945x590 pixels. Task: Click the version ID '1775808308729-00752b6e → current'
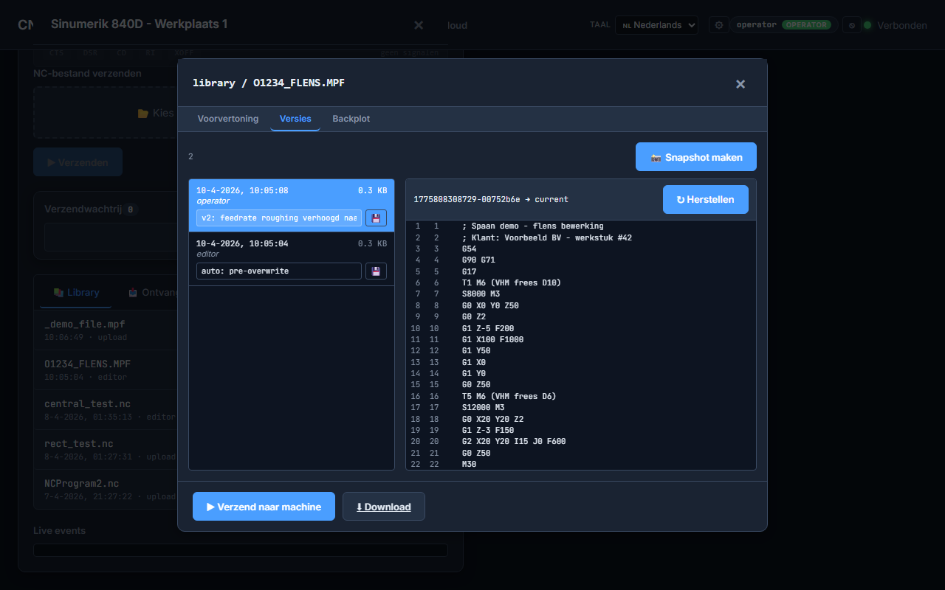(x=491, y=200)
